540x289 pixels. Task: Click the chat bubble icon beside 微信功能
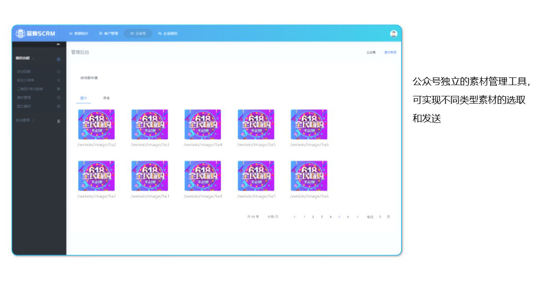coord(58,59)
